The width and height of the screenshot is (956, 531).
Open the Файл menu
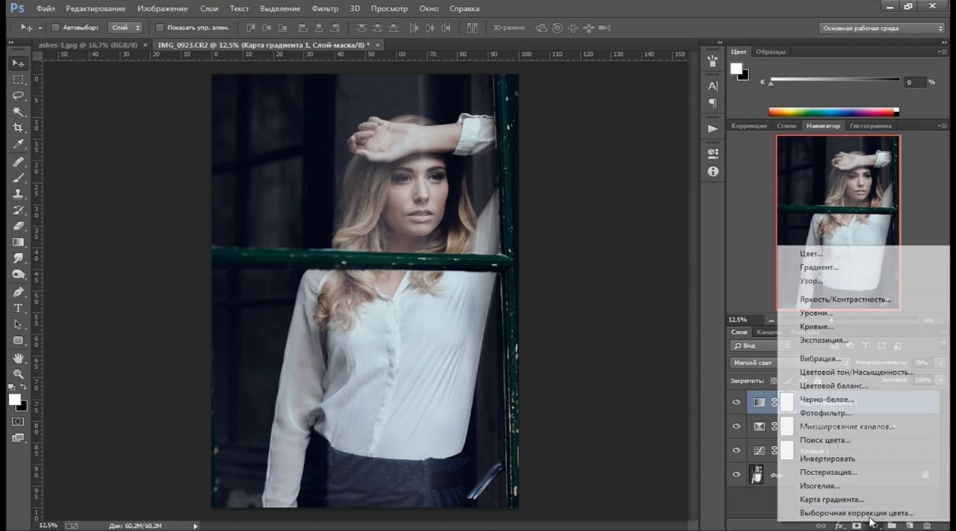pyautogui.click(x=46, y=9)
